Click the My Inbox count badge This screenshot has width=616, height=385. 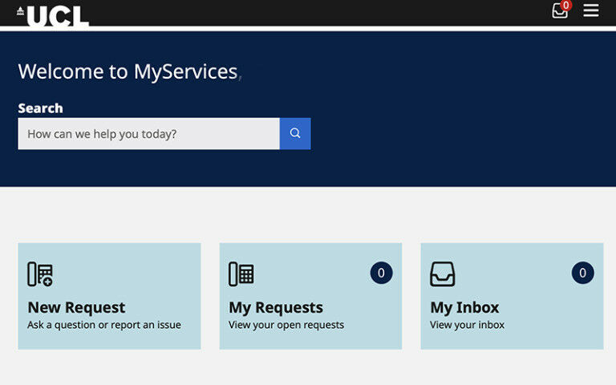(x=582, y=273)
